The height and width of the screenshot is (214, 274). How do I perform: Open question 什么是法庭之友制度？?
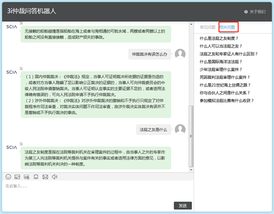point(219,38)
